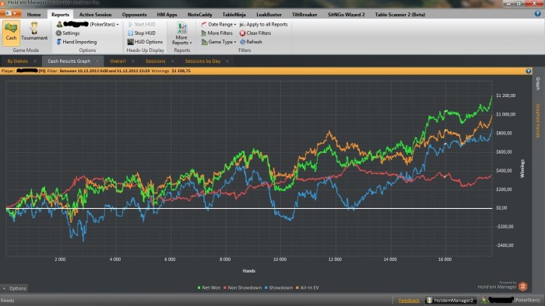The width and height of the screenshot is (545, 306).
Task: Switch to Sessions by Day tab
Action: (x=202, y=61)
